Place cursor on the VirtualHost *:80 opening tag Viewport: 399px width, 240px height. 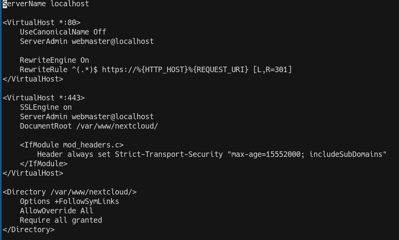(x=42, y=23)
